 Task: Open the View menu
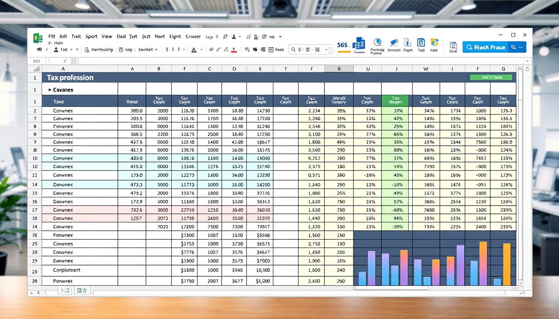pos(107,37)
